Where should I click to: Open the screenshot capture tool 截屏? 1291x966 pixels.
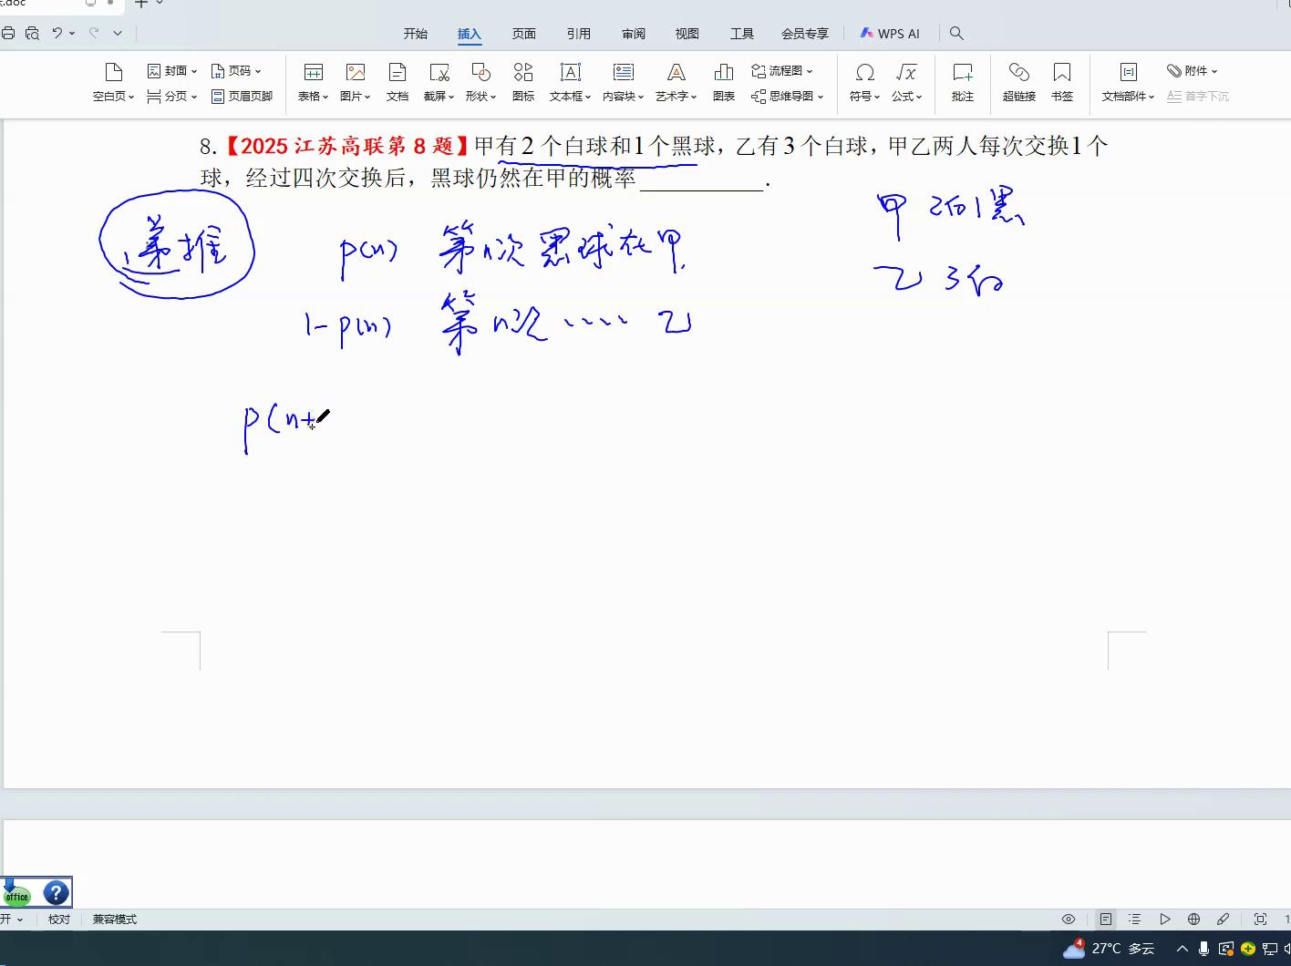click(x=439, y=82)
